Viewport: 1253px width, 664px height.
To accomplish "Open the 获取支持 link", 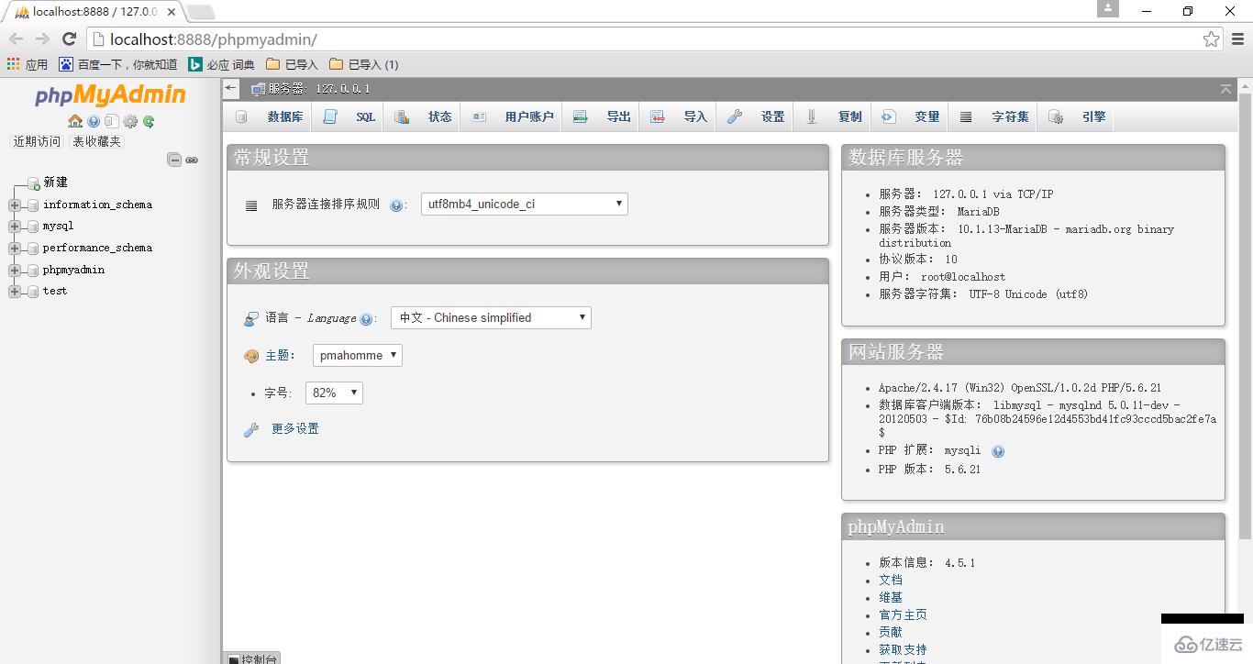I will click(x=903, y=649).
